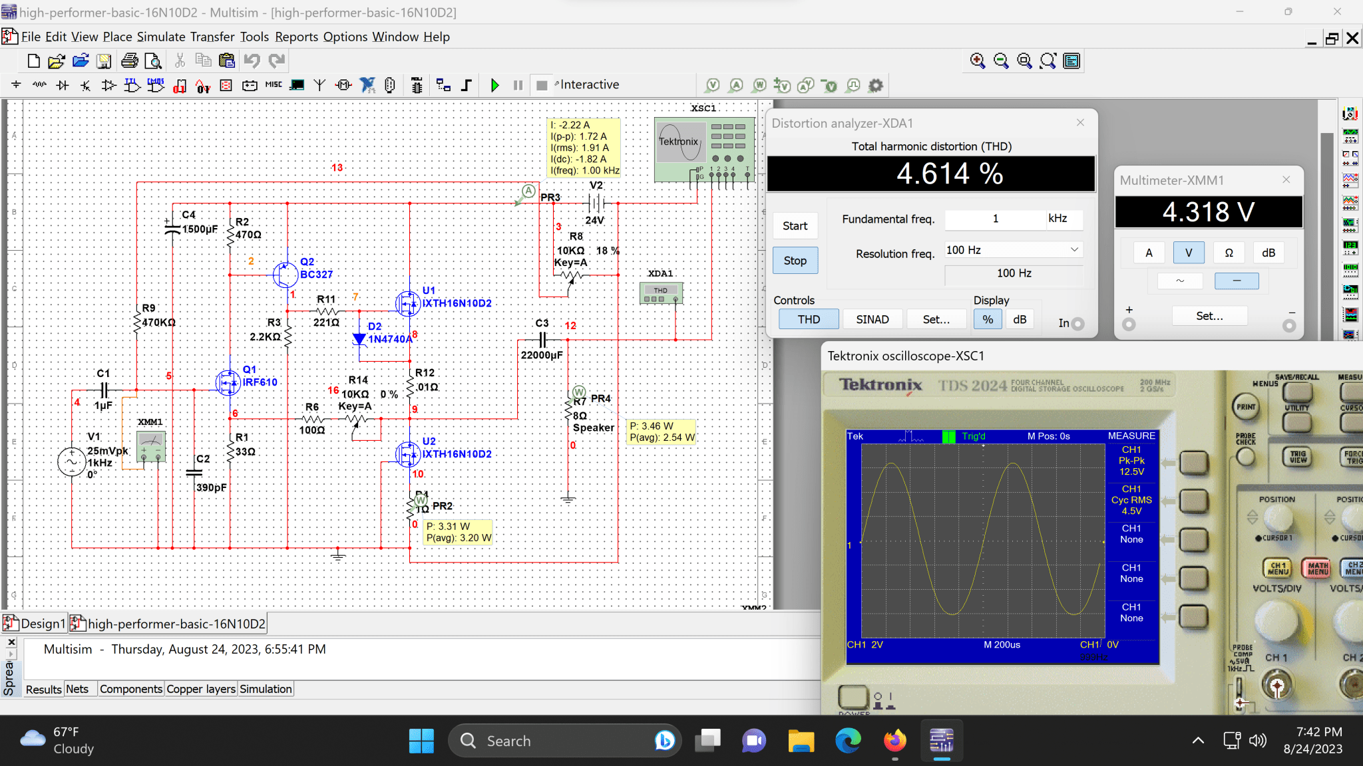Click the oscilloscope PRINT button
Screen dimensions: 1363x766
click(1246, 407)
